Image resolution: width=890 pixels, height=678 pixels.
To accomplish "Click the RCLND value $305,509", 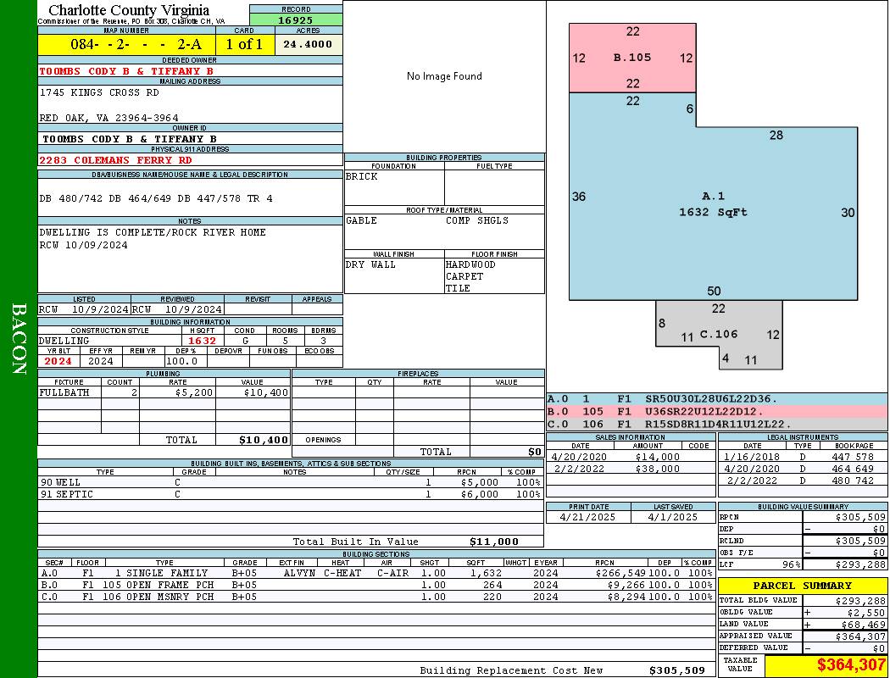I will pos(860,542).
